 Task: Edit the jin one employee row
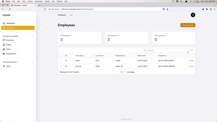[191, 66]
